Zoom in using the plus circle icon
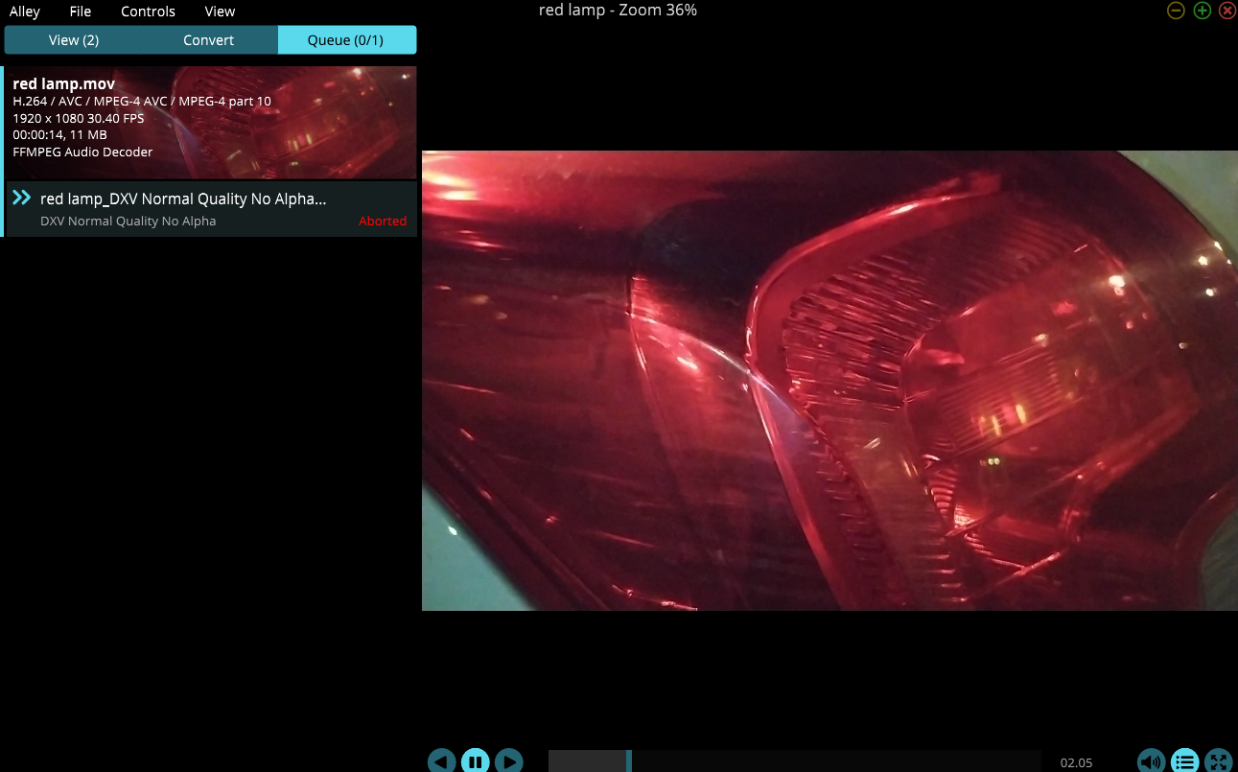Image resolution: width=1238 pixels, height=772 pixels. coord(1202,11)
